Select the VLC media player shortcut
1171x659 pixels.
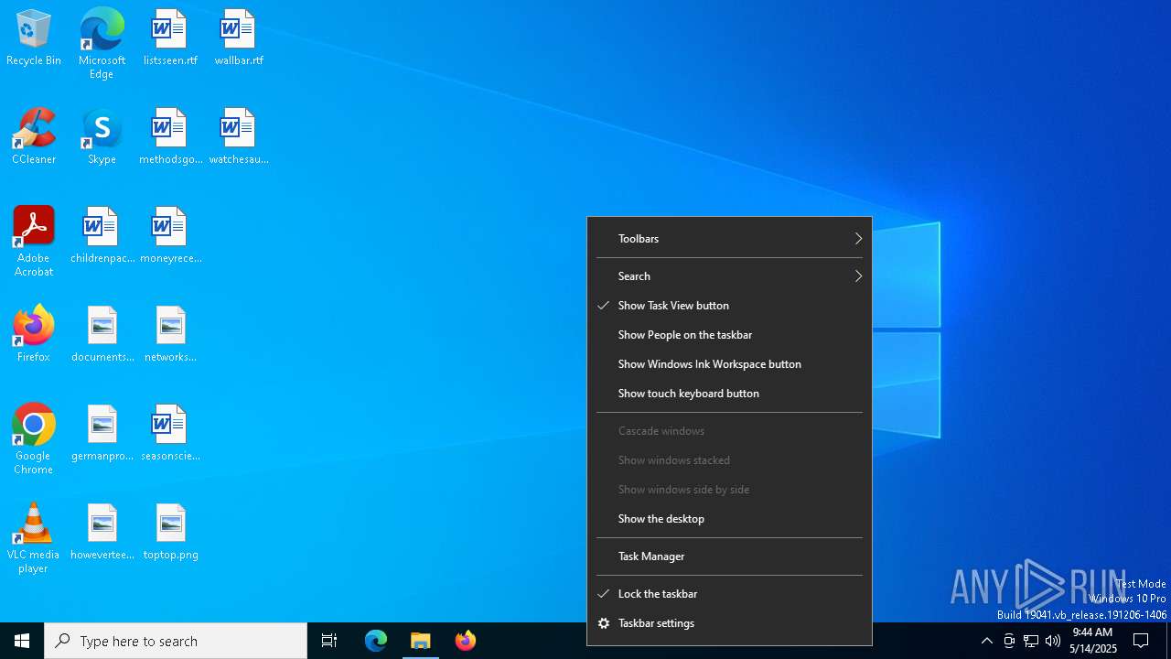click(34, 538)
